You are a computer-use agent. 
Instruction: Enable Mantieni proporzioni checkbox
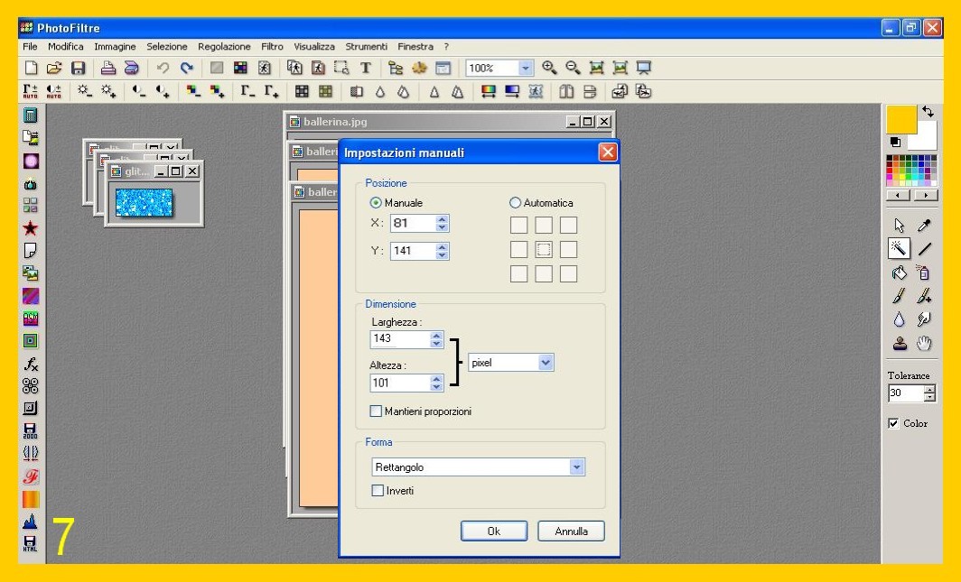tap(376, 411)
